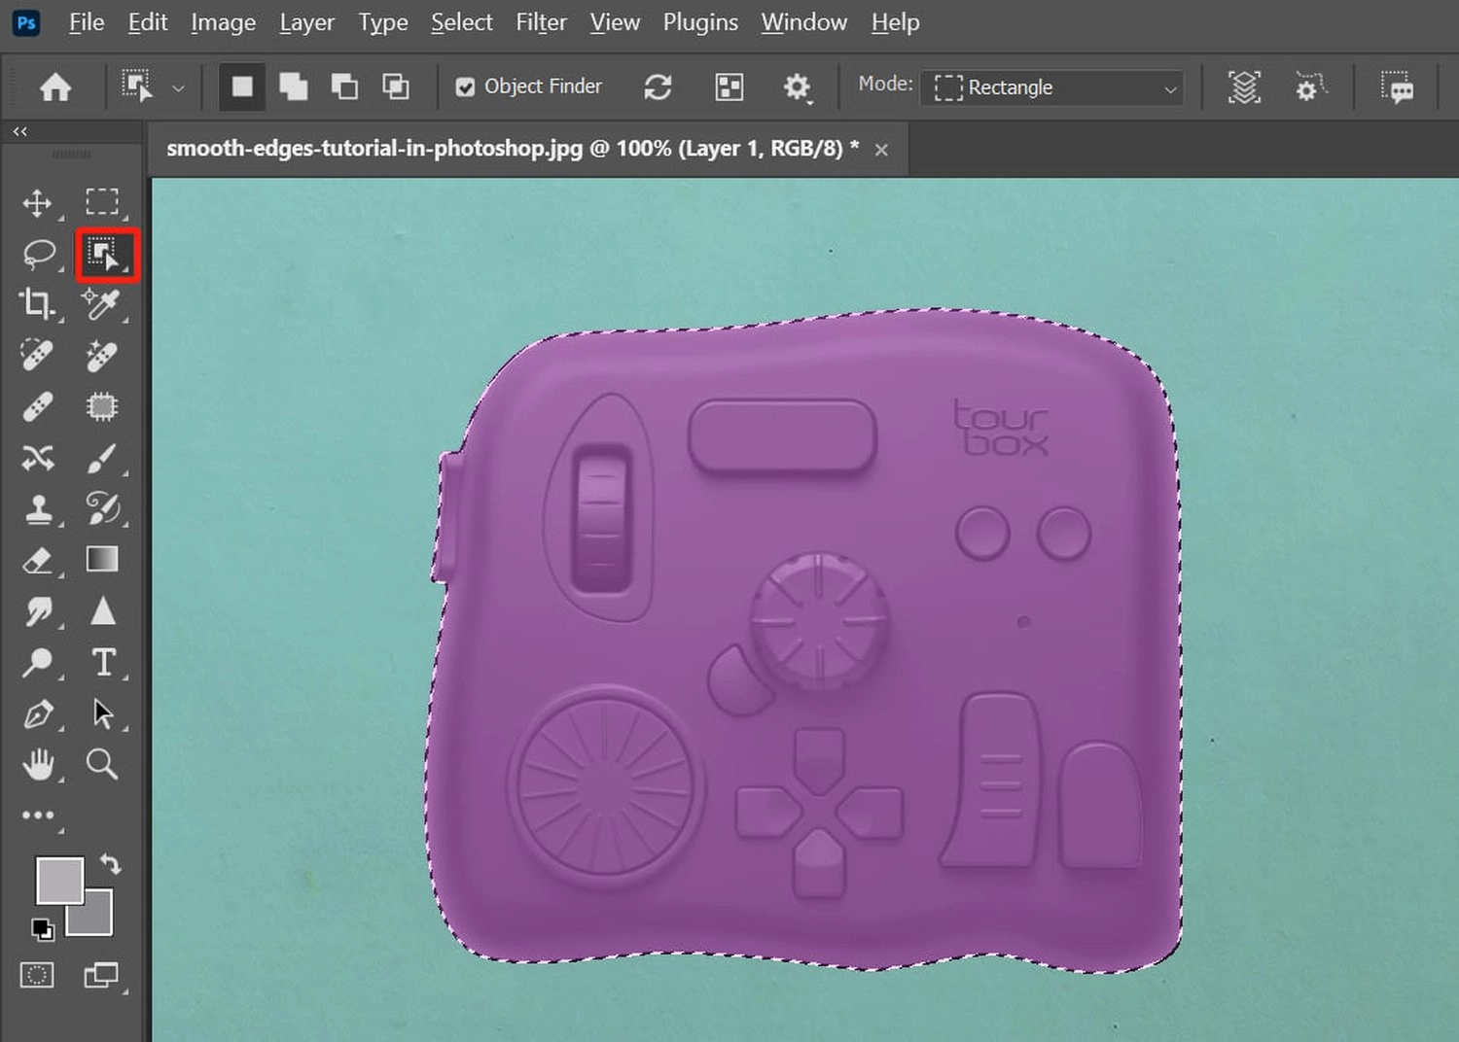1459x1042 pixels.
Task: Show all objects overlay
Action: [729, 87]
